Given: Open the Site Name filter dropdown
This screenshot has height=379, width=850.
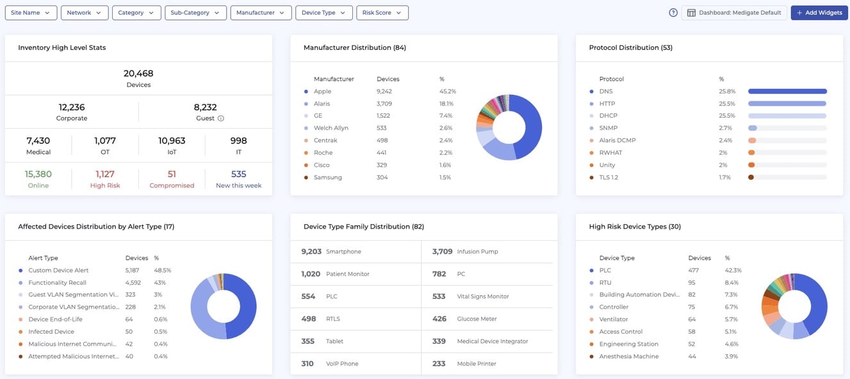Looking at the screenshot, I should [31, 13].
